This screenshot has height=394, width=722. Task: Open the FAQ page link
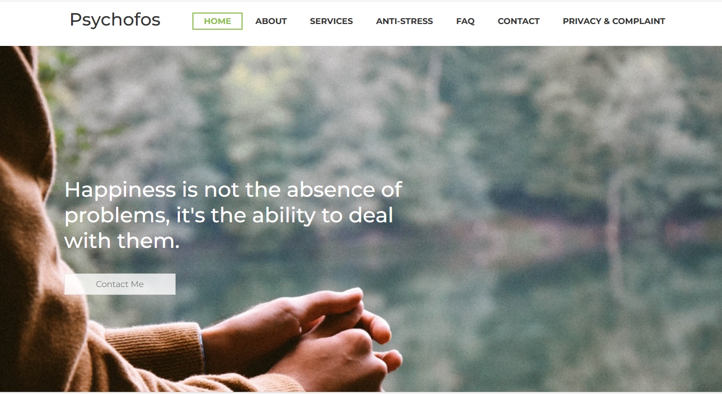(x=465, y=21)
